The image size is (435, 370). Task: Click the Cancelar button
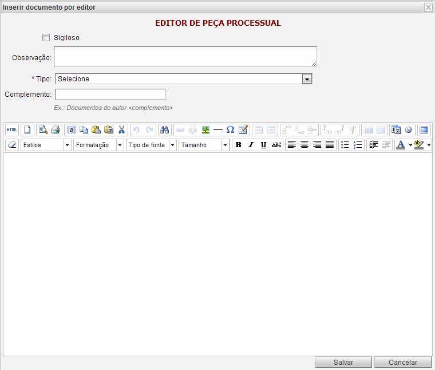point(403,362)
